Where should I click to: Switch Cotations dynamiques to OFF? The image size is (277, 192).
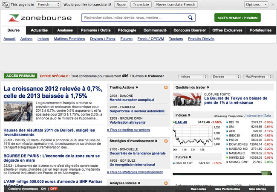coord(53,189)
